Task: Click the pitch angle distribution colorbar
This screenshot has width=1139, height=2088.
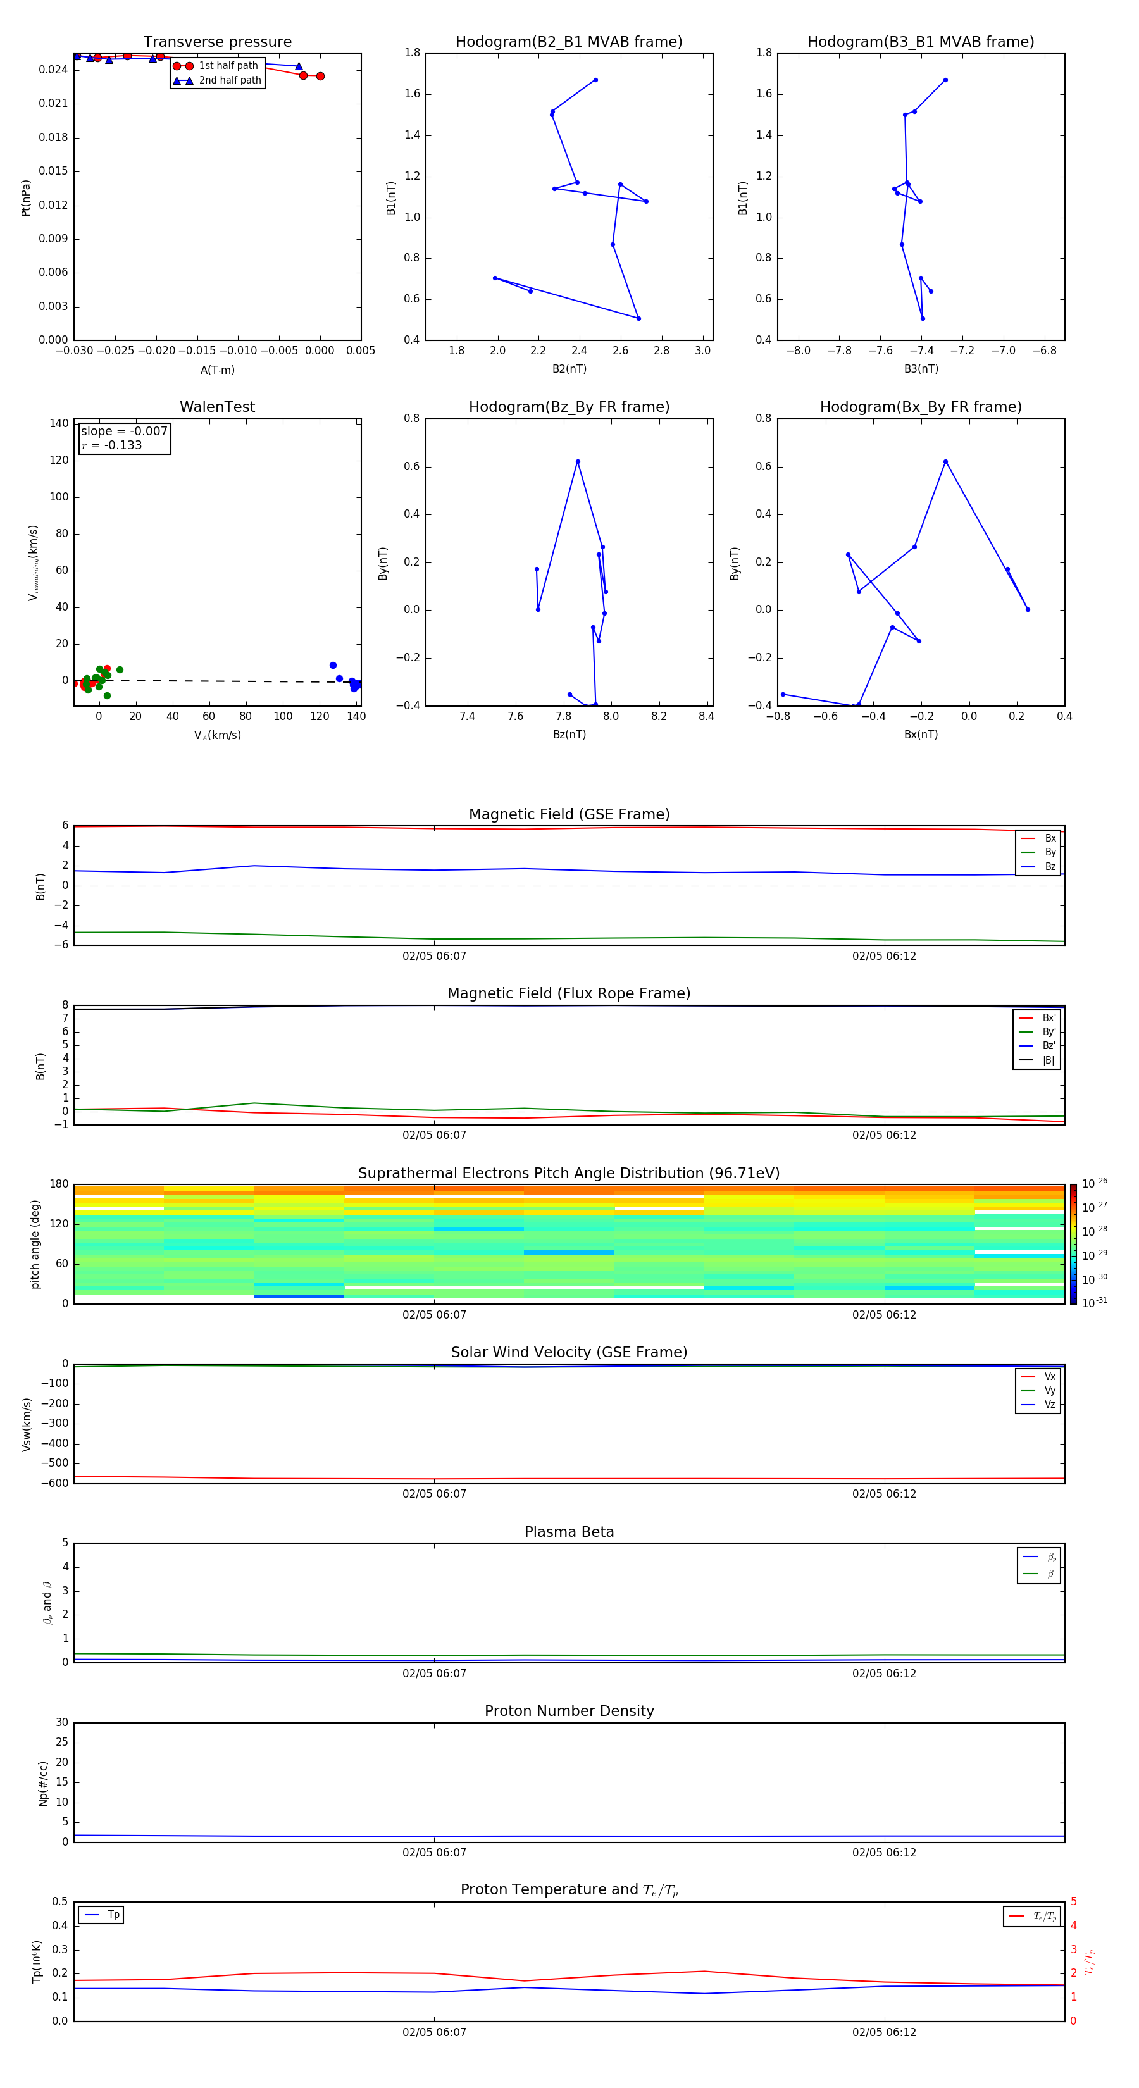Action: 1073,1244
